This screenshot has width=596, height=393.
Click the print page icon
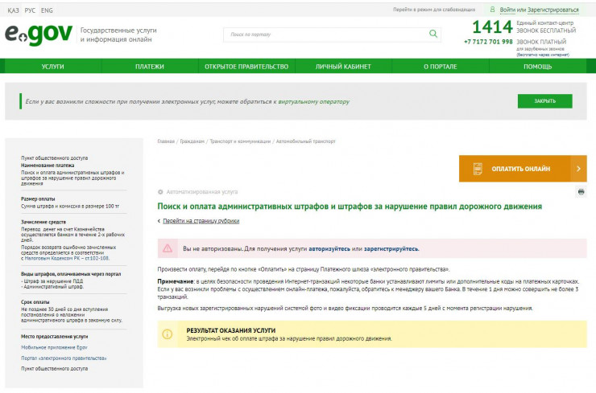581,191
